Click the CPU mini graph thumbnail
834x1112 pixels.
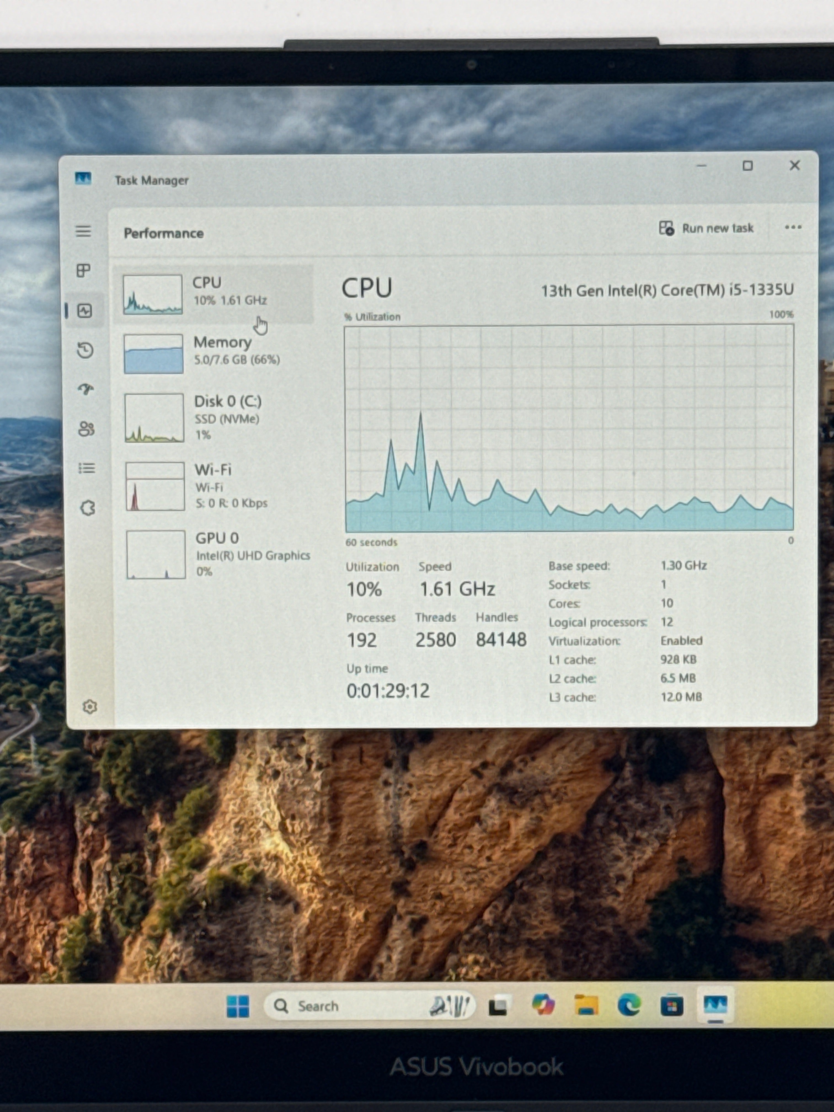coord(153,294)
